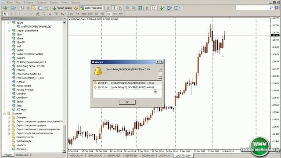The width and height of the screenshot is (281, 158).
Task: Switch to the Избранное Navigator tab
Action: tap(22, 155)
